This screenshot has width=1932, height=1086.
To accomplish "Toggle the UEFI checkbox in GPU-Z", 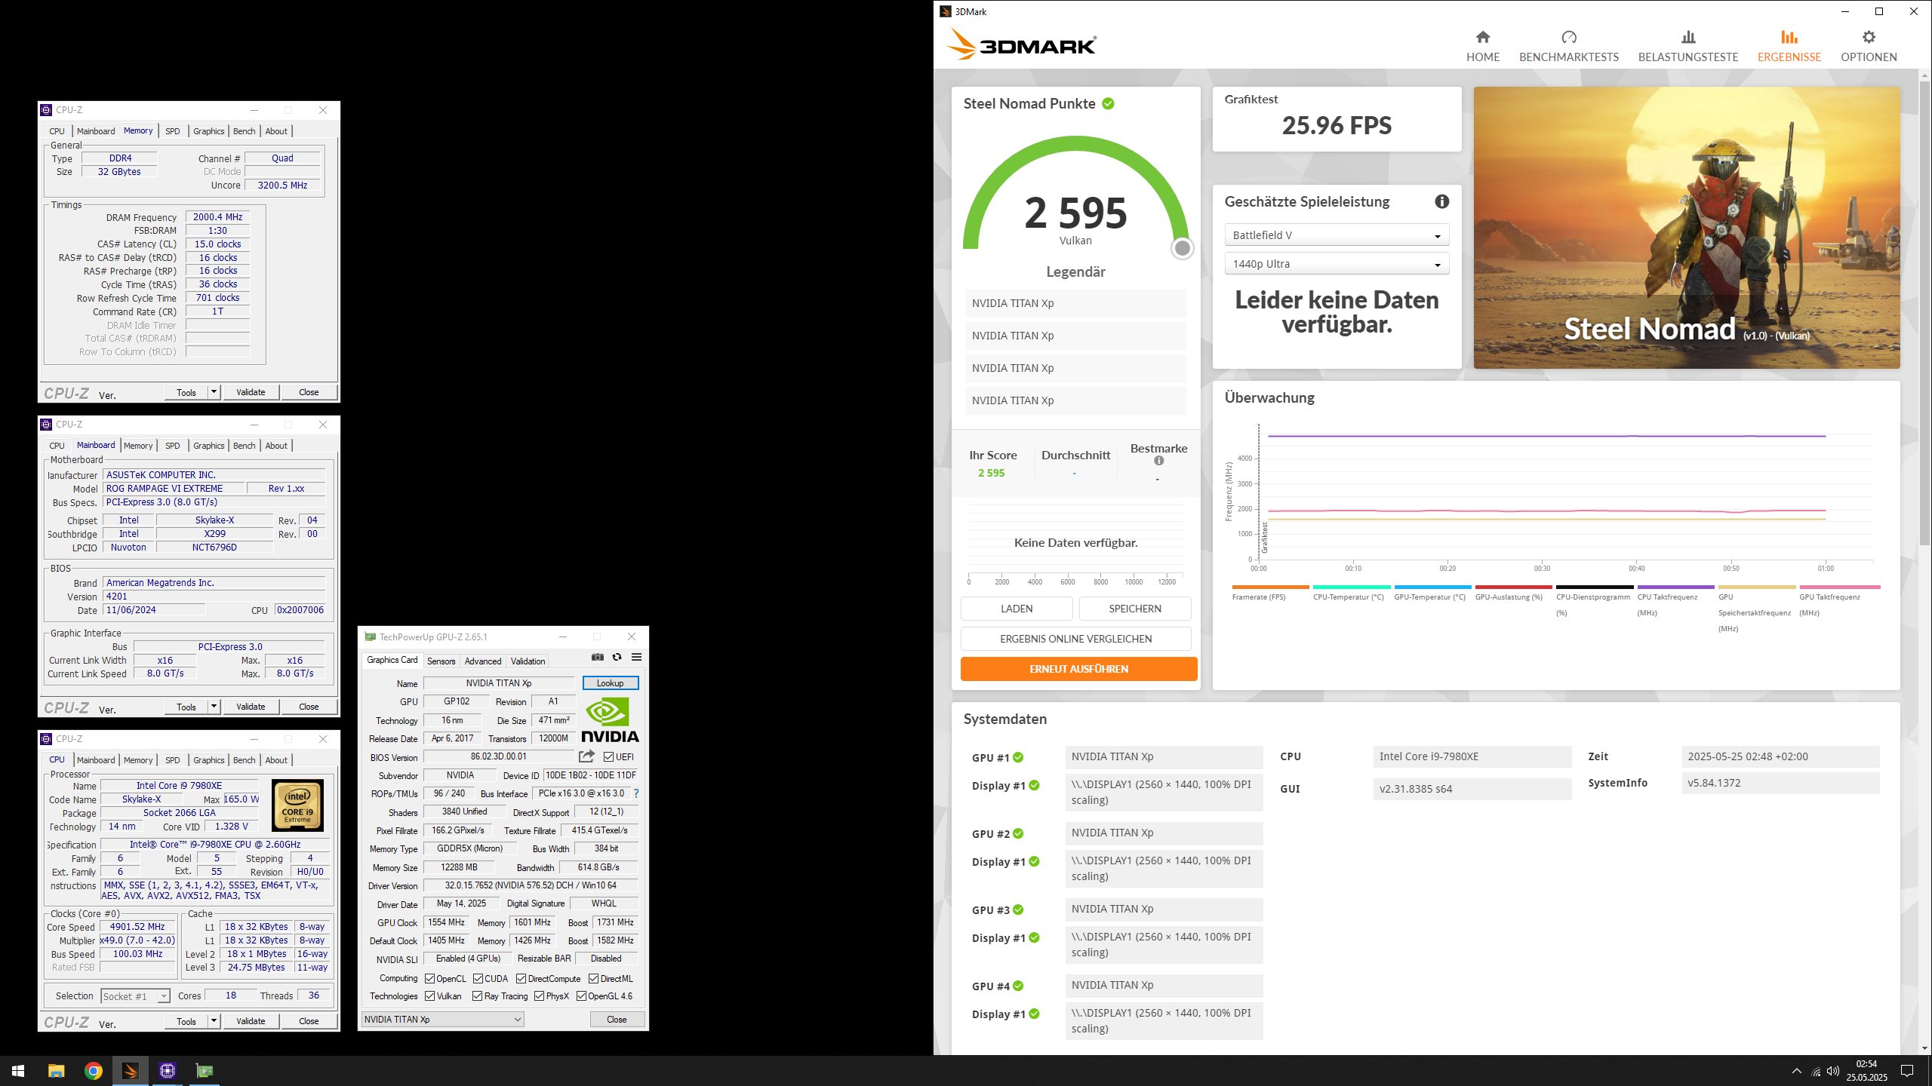I will tap(608, 757).
